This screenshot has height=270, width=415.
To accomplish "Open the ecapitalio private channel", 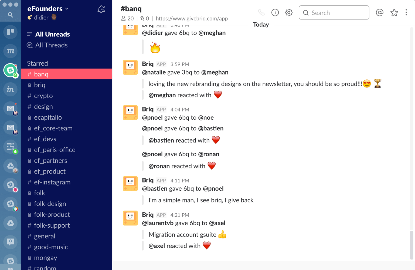I will [x=66, y=117].
